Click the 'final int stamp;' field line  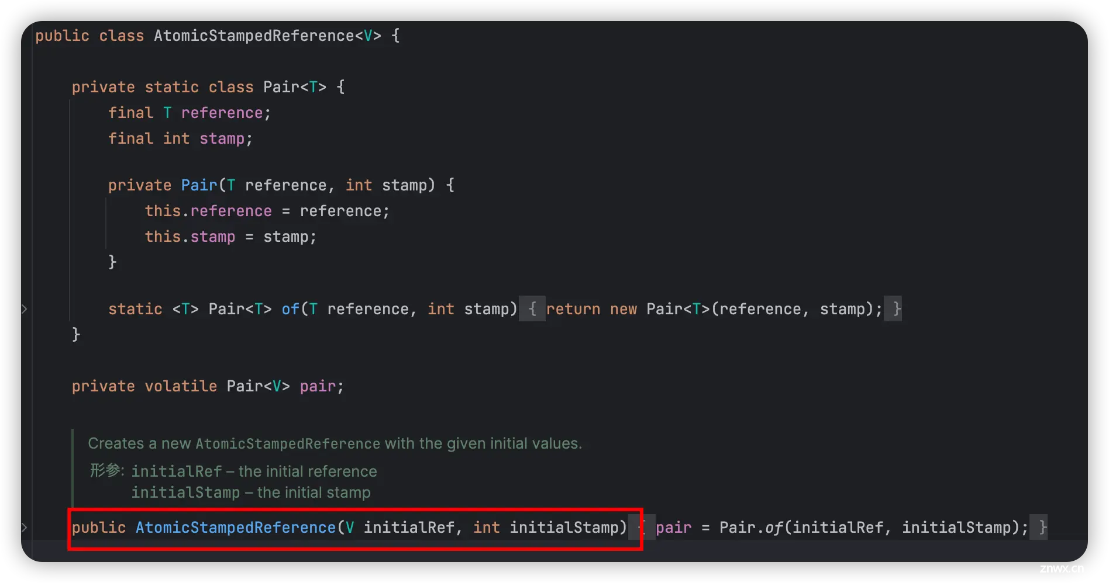pyautogui.click(x=180, y=138)
